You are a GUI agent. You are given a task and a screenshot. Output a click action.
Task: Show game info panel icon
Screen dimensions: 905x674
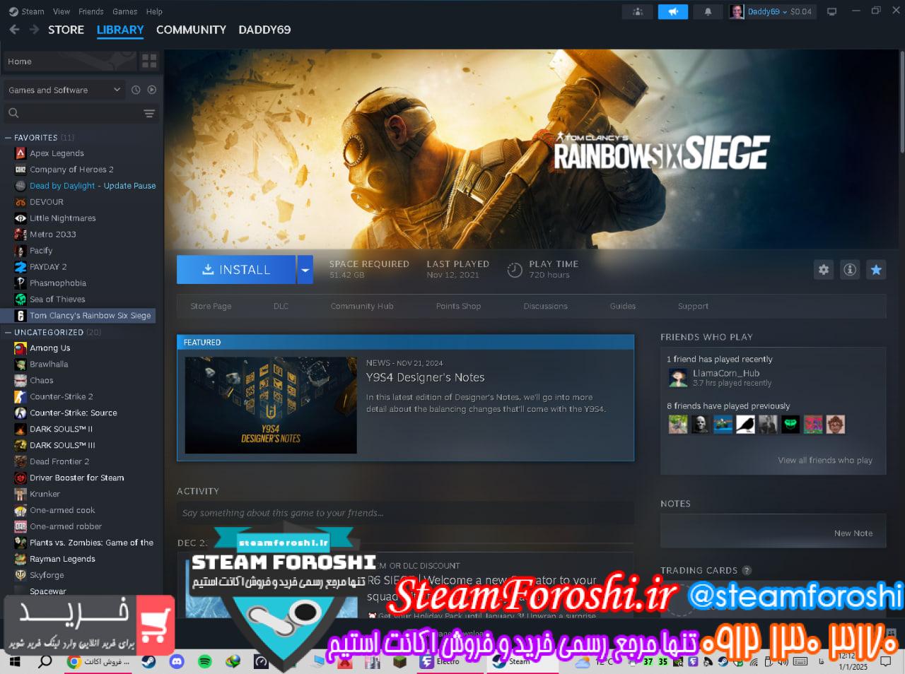(x=850, y=269)
